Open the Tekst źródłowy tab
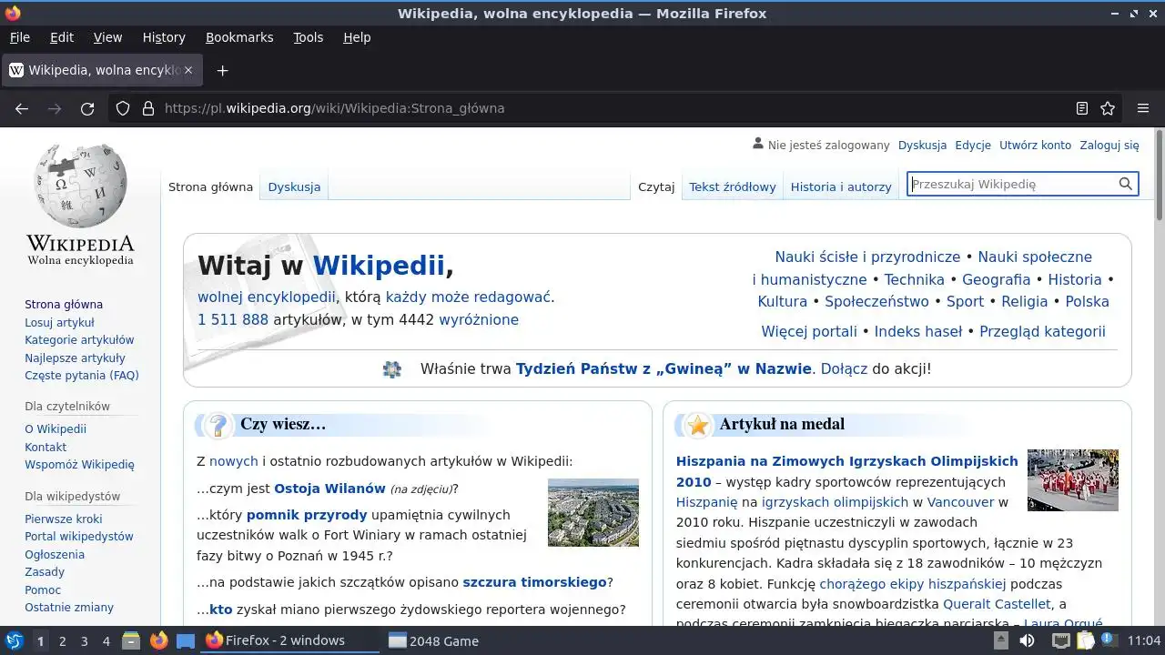The height and width of the screenshot is (655, 1165). (733, 186)
